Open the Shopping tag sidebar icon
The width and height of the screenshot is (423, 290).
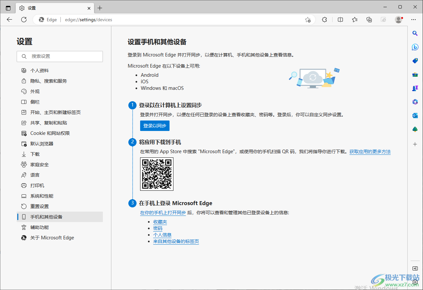[x=415, y=61]
